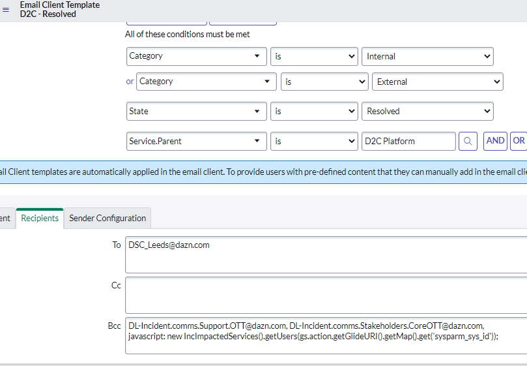Click the Cc label
The image size is (527, 366).
point(116,286)
